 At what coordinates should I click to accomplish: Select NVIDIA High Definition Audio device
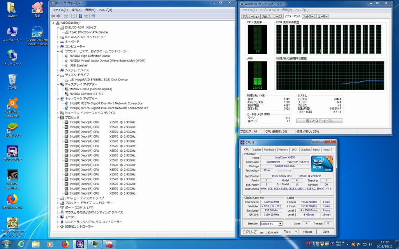[90, 56]
